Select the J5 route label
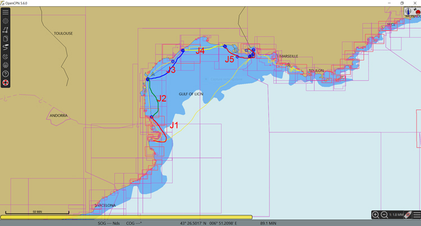The image size is (421, 226). (x=229, y=59)
